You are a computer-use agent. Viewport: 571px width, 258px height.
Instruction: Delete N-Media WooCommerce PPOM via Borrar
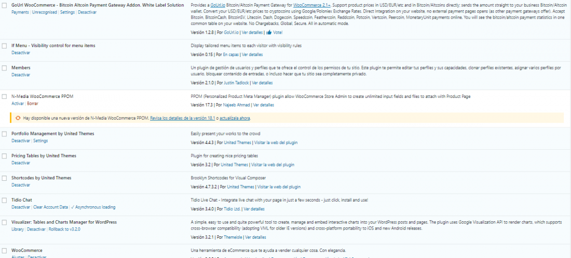pos(32,104)
